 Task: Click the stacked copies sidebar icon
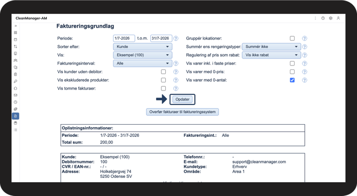coord(15,109)
